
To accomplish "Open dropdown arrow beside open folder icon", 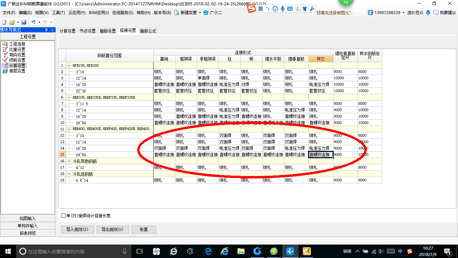I will click(x=17, y=22).
